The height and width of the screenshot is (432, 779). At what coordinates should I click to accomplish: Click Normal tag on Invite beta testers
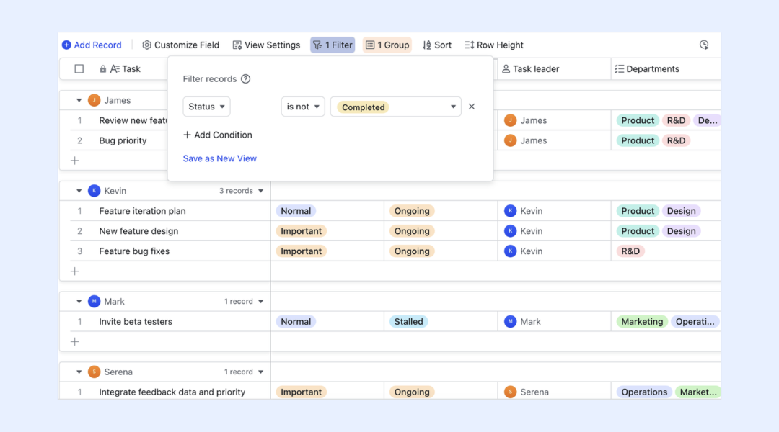tap(296, 322)
